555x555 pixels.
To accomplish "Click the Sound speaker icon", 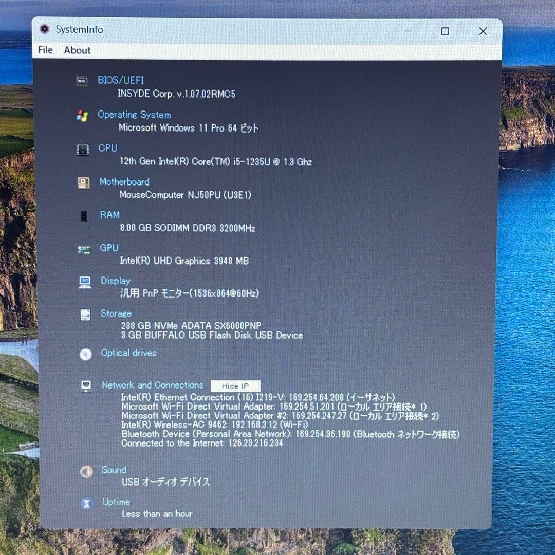I will coord(86,471).
